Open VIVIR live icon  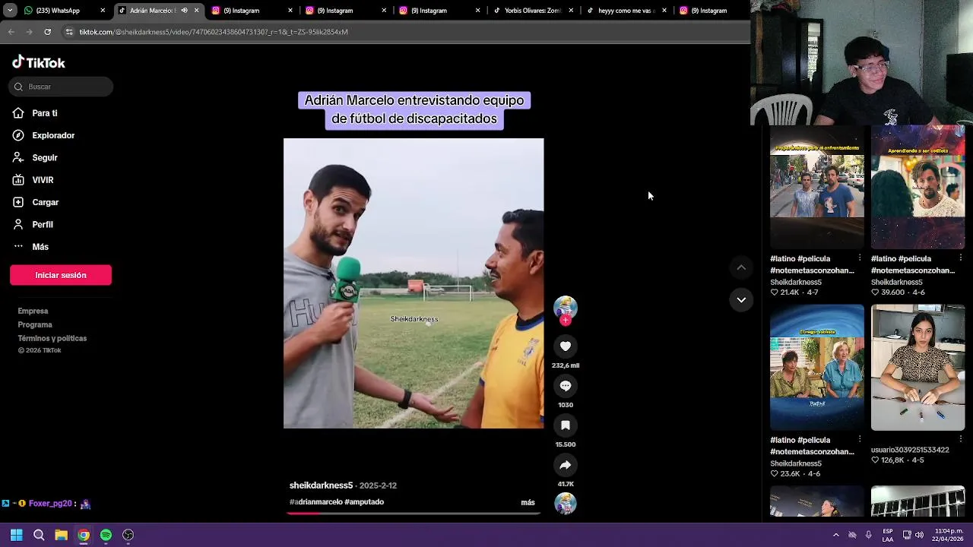click(x=18, y=180)
